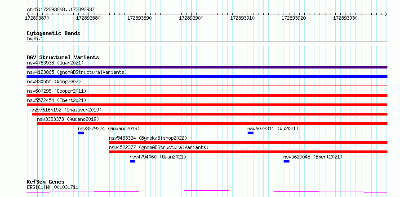Click ruler position 172893930

346,18
